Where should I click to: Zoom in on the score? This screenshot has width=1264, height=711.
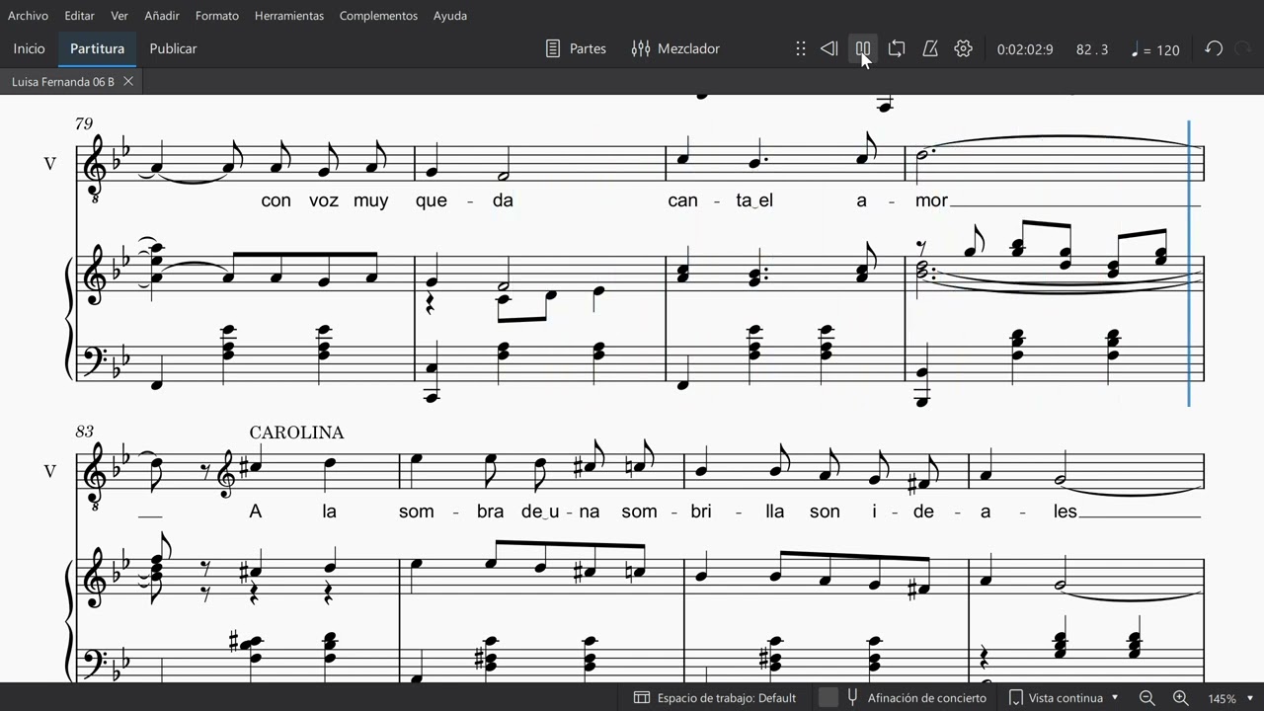tap(1180, 698)
